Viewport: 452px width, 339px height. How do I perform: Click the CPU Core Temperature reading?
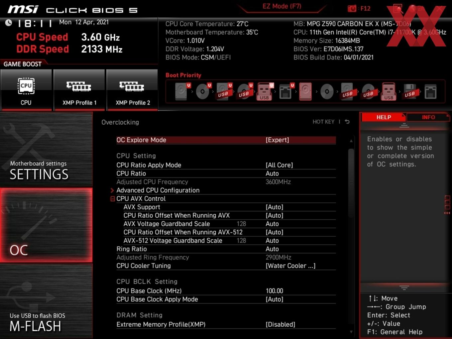click(207, 24)
